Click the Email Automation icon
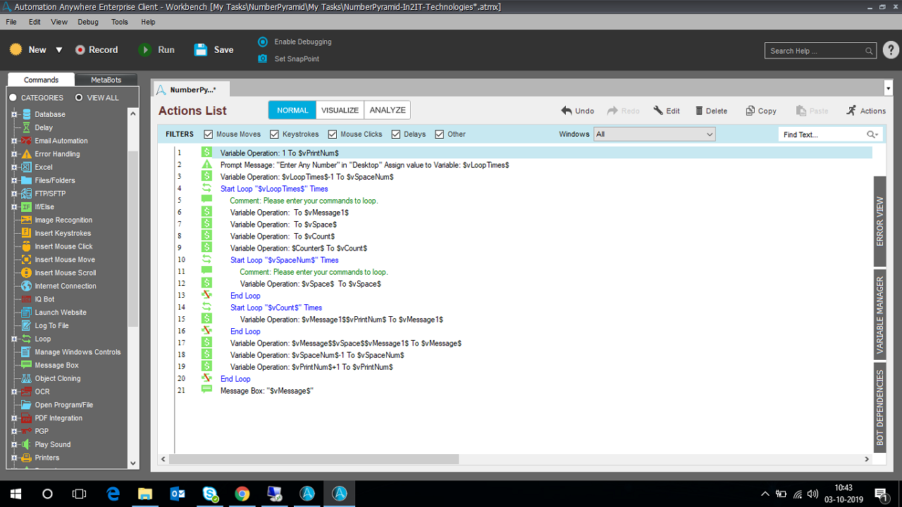This screenshot has height=507, width=902. (25, 141)
